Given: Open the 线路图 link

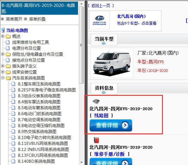Looking at the screenshot, I should pyautogui.click(x=101, y=116).
